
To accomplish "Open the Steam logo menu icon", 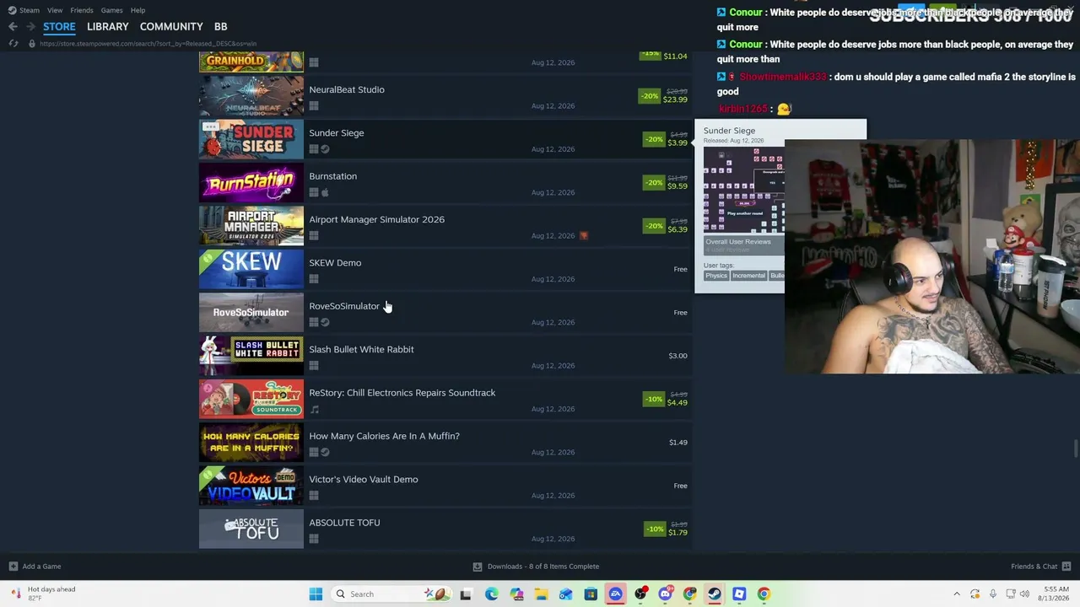I will coord(12,10).
